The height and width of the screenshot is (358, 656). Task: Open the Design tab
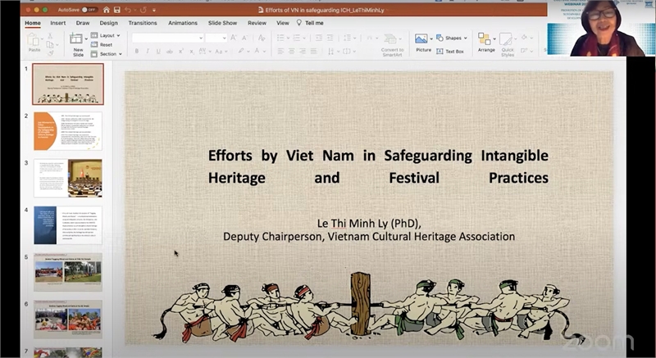point(109,23)
